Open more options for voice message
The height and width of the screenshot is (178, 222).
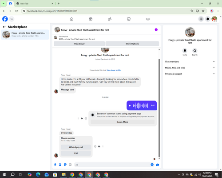pyautogui.click(x=78, y=118)
